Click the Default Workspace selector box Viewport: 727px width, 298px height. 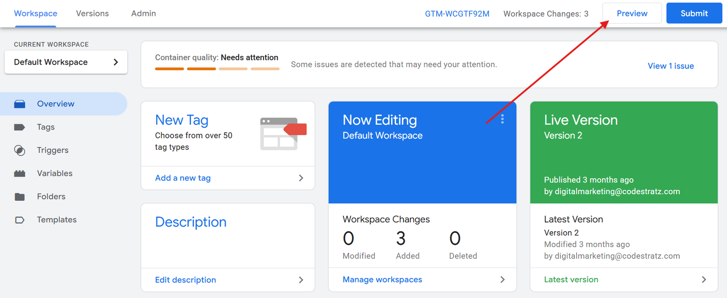click(x=66, y=62)
